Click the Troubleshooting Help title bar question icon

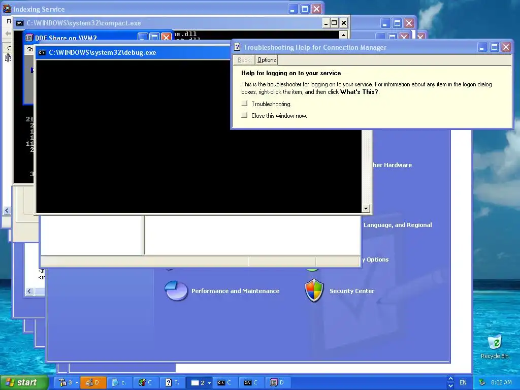tap(237, 47)
